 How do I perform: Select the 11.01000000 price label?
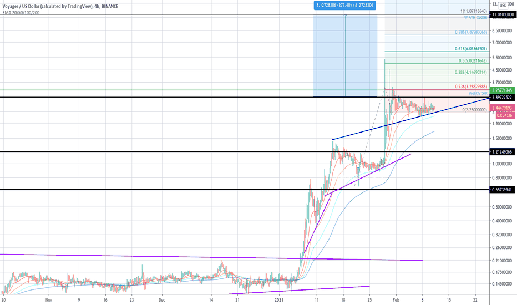(502, 15)
